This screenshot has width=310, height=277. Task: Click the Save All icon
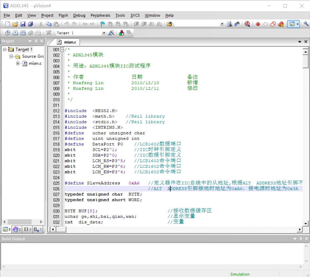pos(31,24)
